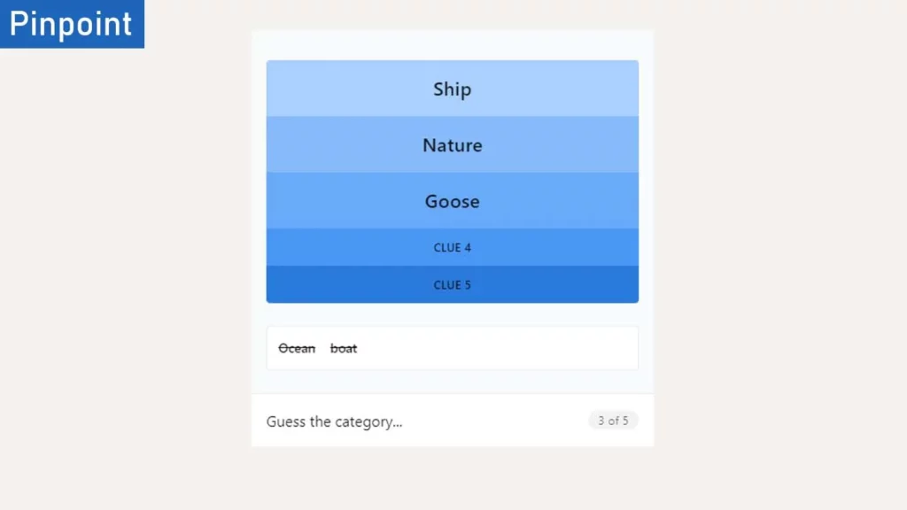Click the Nature clue row

tap(452, 145)
